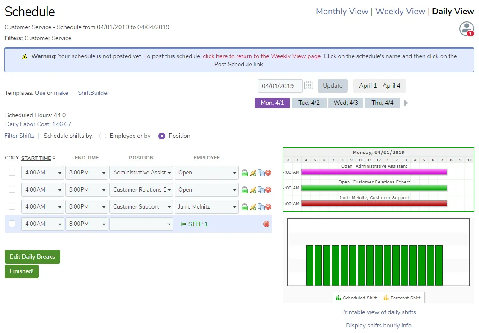479x333 pixels.
Task: Delete the Janie Melnitz Customer Support shift
Action: (268, 207)
